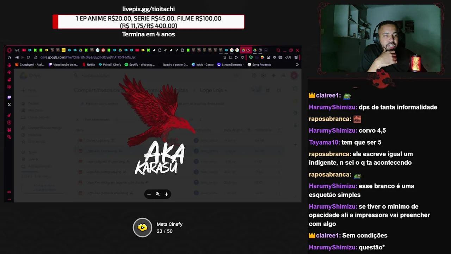Open Drive settings gear icon
The height and width of the screenshot is (254, 451).
(x=264, y=75)
